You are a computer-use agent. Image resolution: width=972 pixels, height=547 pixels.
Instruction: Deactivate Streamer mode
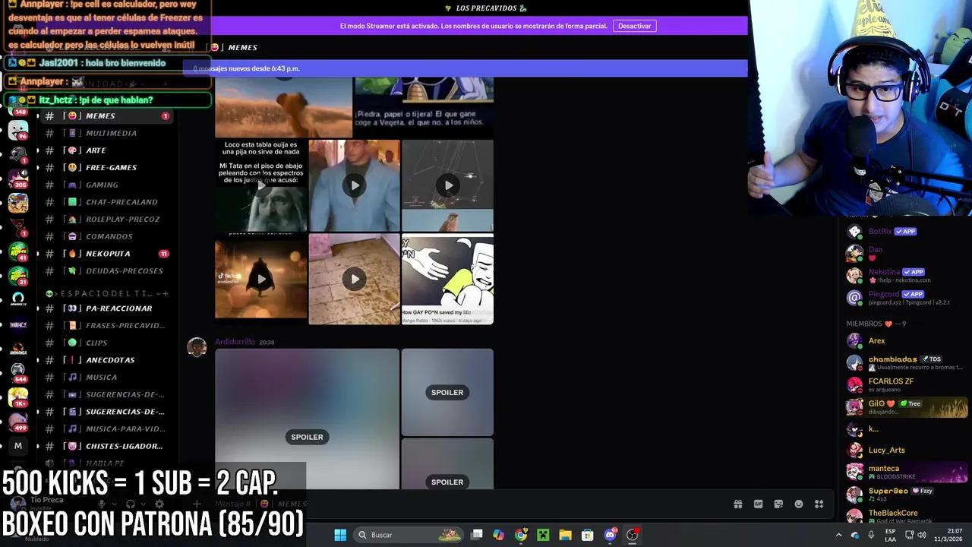tap(634, 26)
